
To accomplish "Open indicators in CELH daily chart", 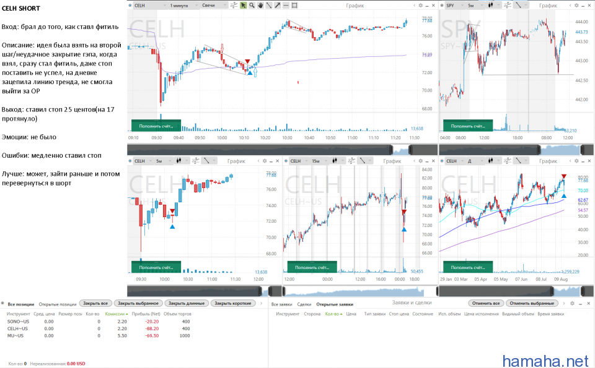I will [x=506, y=161].
